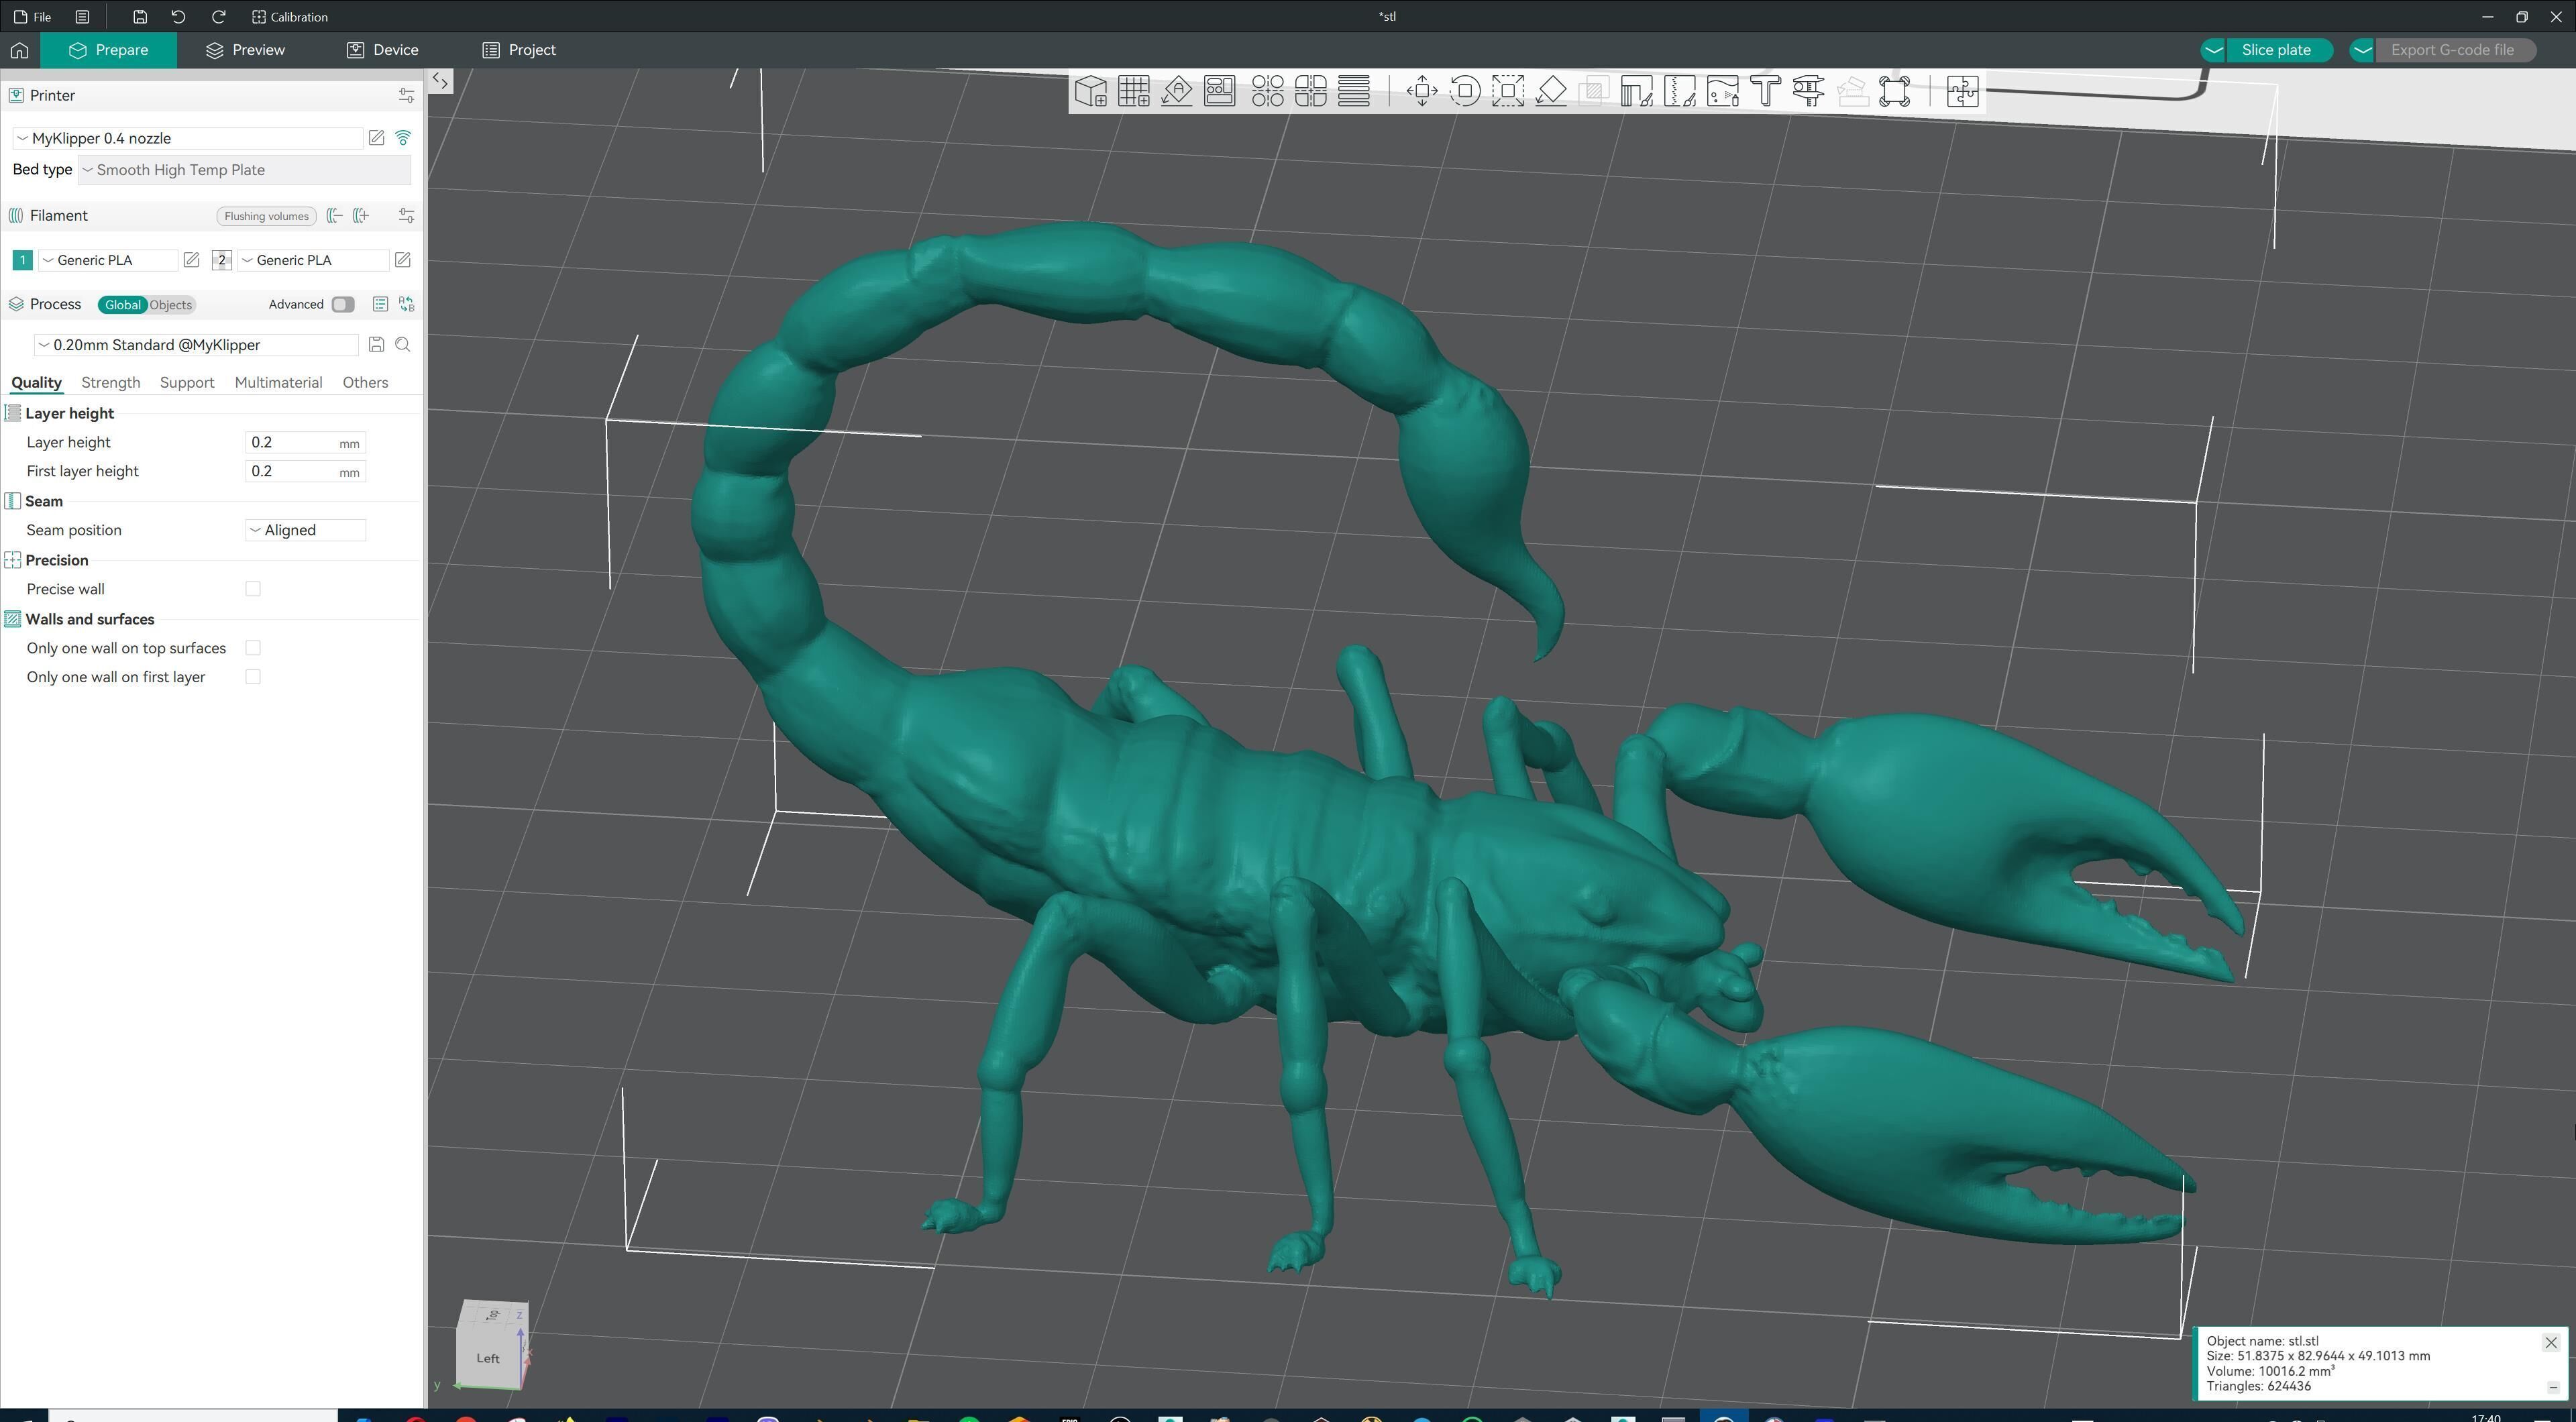Collapse the sidebar with arrows icon
Viewport: 2576px width, 1422px height.
click(x=441, y=81)
